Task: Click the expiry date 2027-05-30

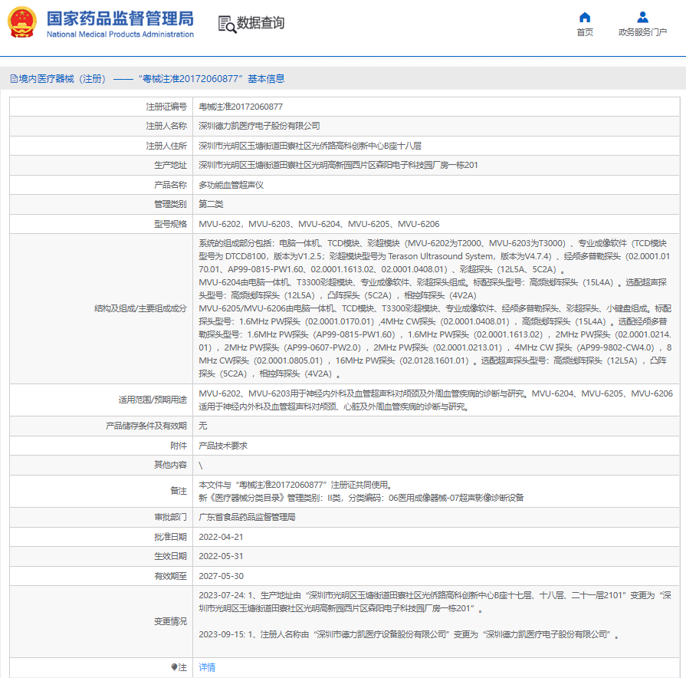Action: point(221,576)
